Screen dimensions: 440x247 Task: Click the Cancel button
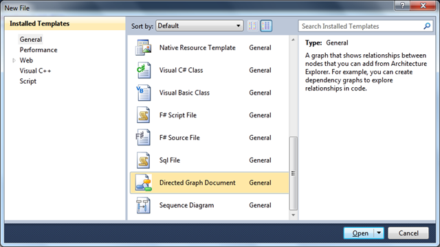coord(408,233)
